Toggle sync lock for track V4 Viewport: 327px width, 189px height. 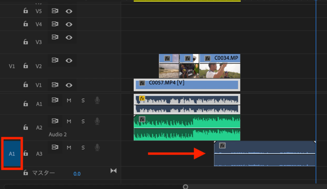tap(55, 24)
